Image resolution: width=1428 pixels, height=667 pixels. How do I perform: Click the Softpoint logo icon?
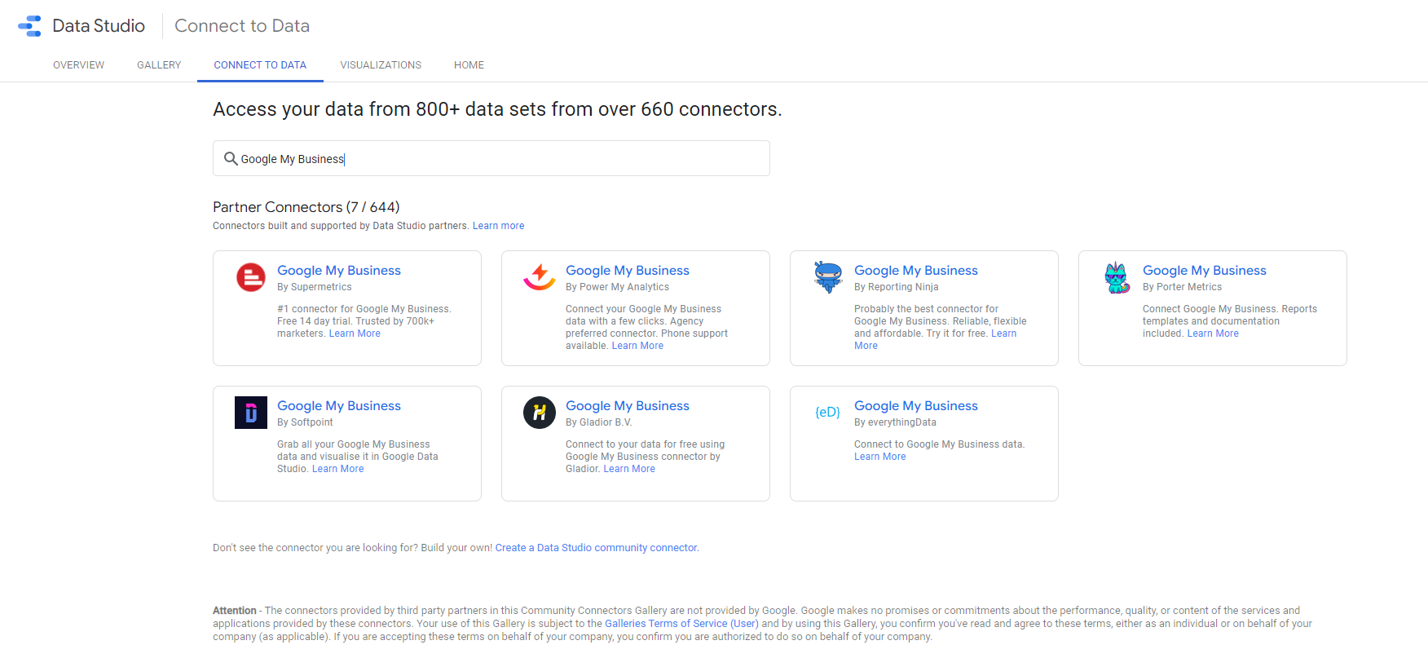click(251, 413)
